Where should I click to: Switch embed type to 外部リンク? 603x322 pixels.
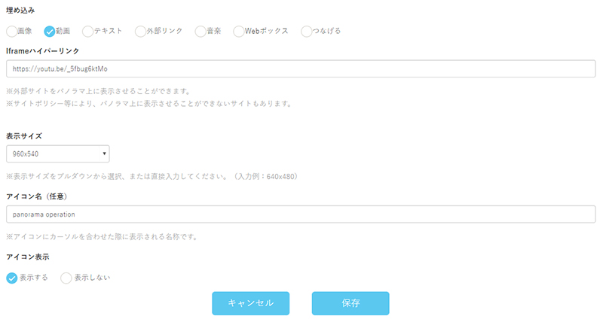[x=141, y=32]
